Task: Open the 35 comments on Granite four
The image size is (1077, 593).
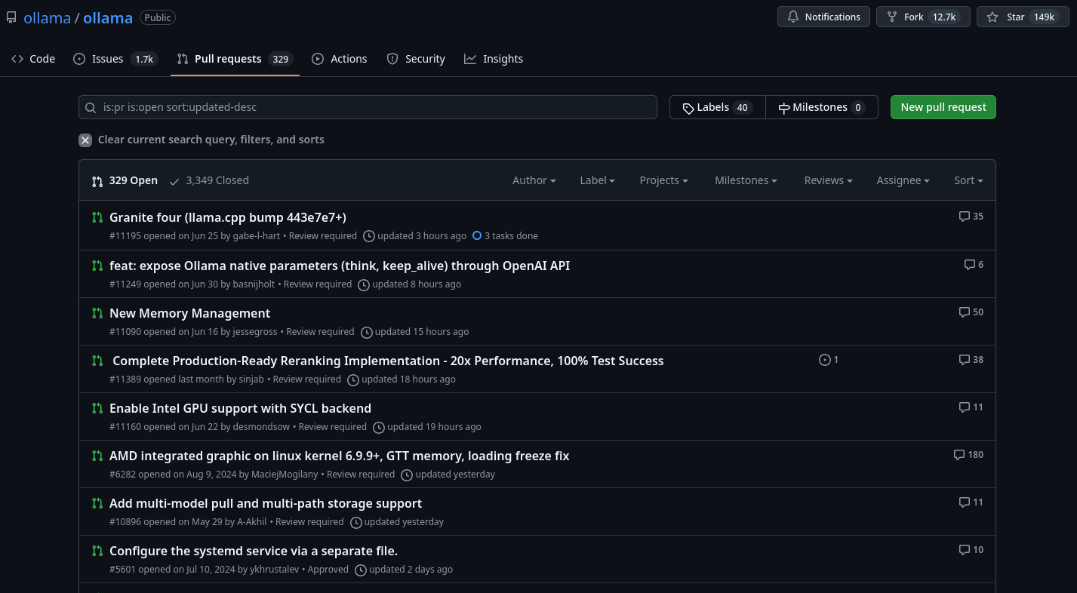Action: coord(971,217)
